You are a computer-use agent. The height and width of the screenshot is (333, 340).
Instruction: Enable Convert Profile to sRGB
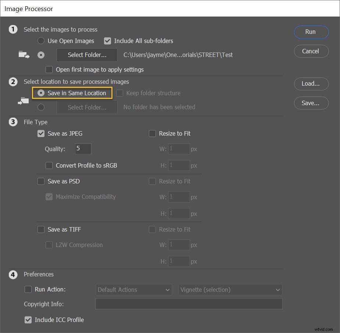(x=49, y=165)
